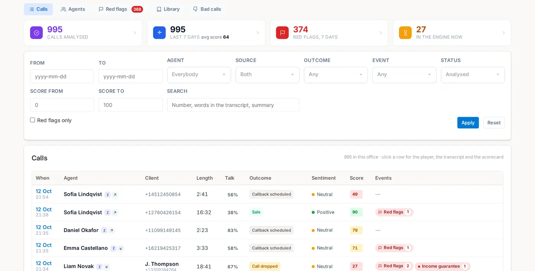This screenshot has height=271, width=535.
Task: Click outgoing arrow icon on Sofia Lindqvist 21:54 row
Action: (115, 195)
